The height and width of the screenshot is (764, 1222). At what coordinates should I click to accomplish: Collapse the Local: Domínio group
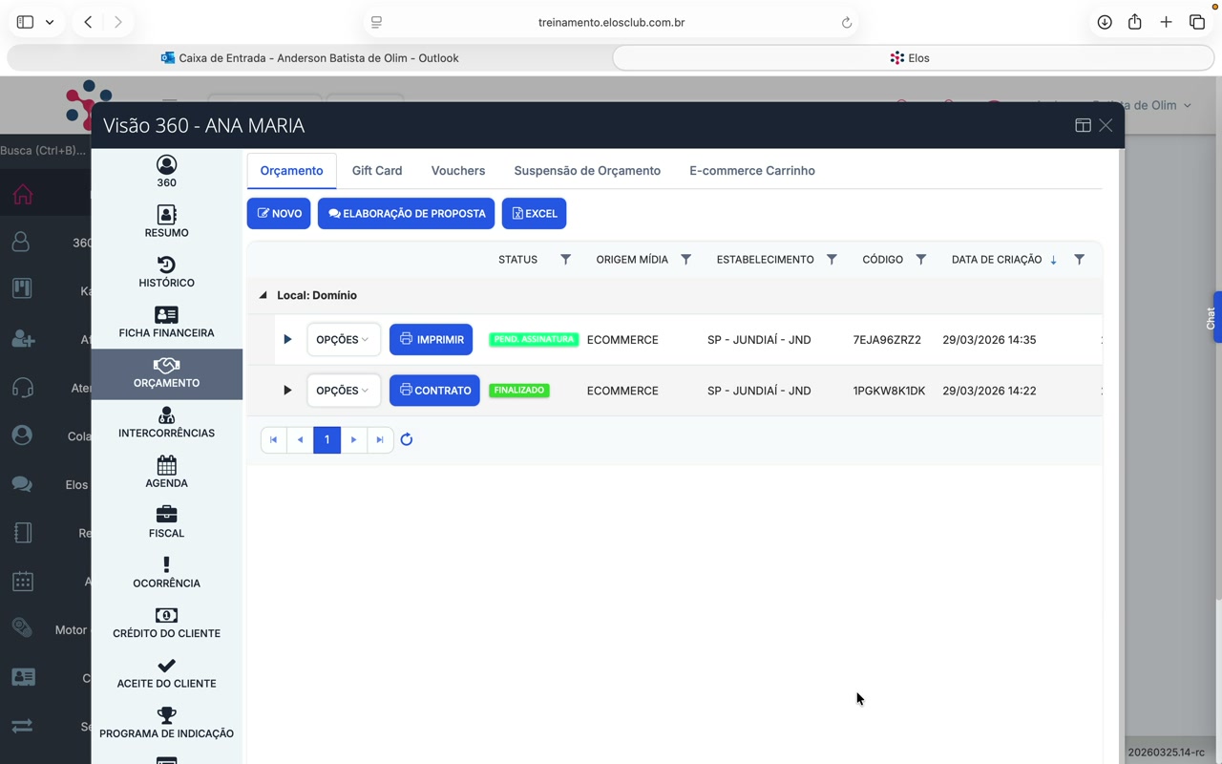click(x=263, y=295)
